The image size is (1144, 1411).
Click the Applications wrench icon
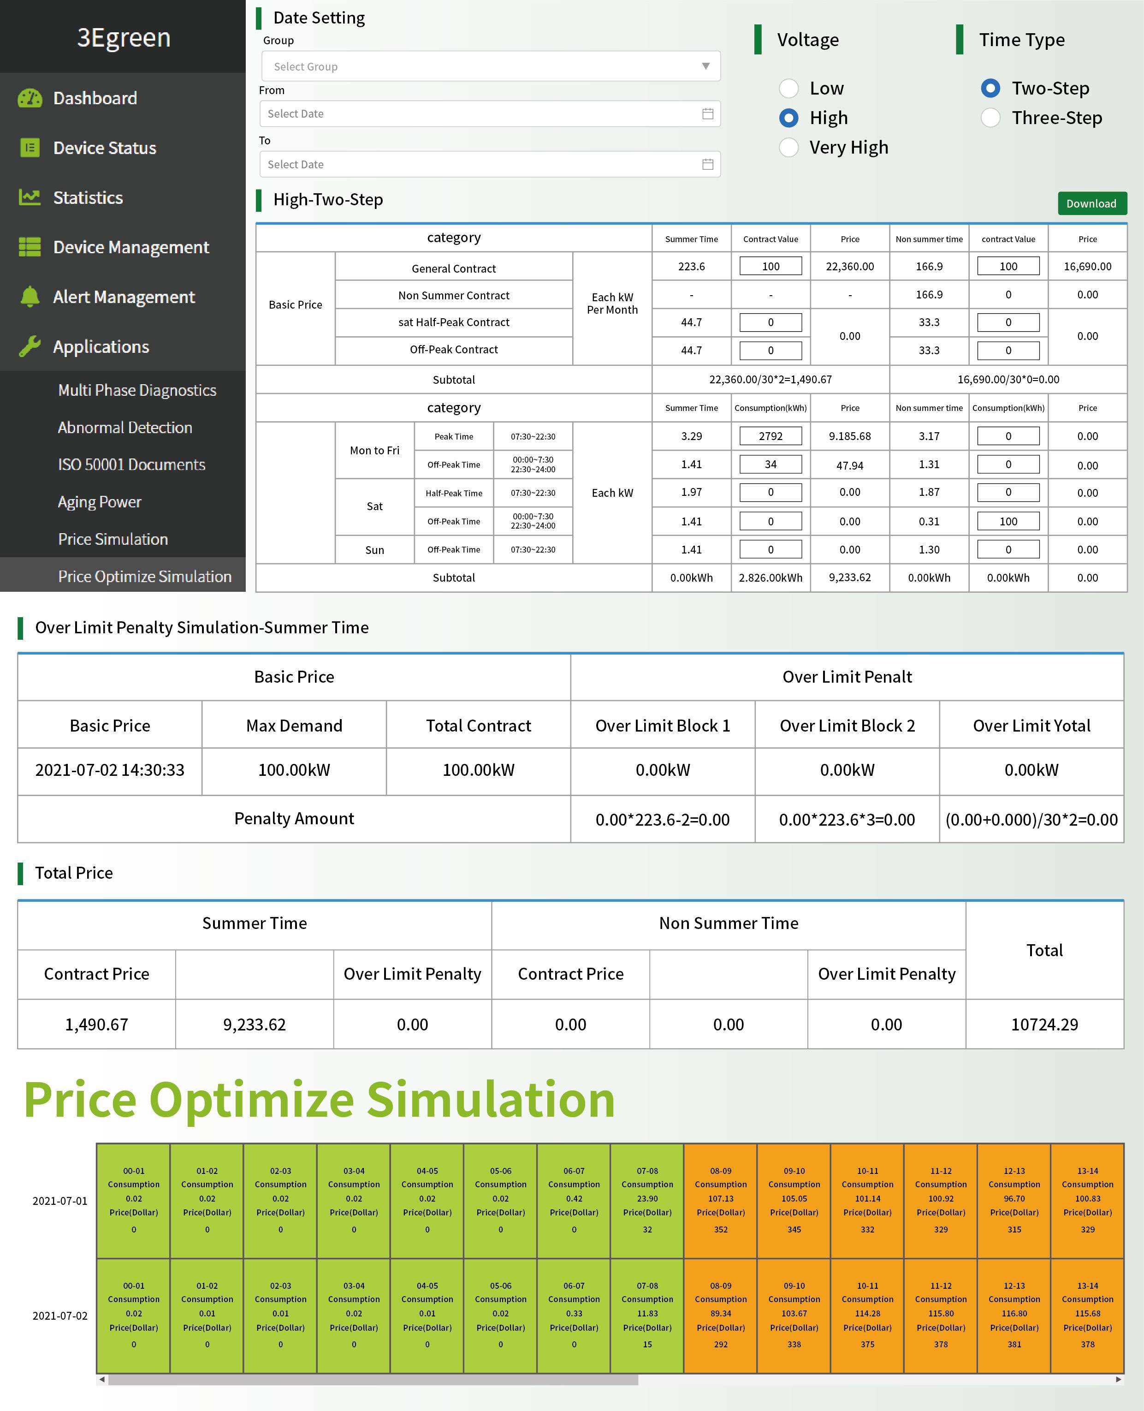pyautogui.click(x=30, y=346)
